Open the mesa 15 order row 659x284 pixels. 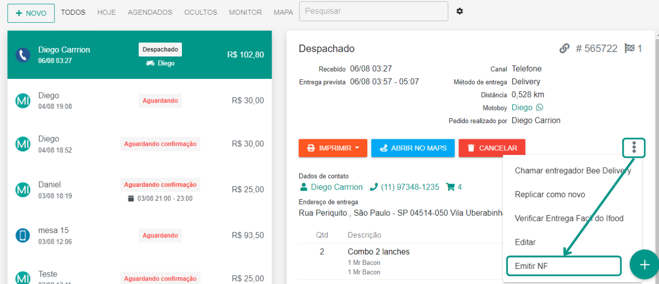tap(140, 235)
